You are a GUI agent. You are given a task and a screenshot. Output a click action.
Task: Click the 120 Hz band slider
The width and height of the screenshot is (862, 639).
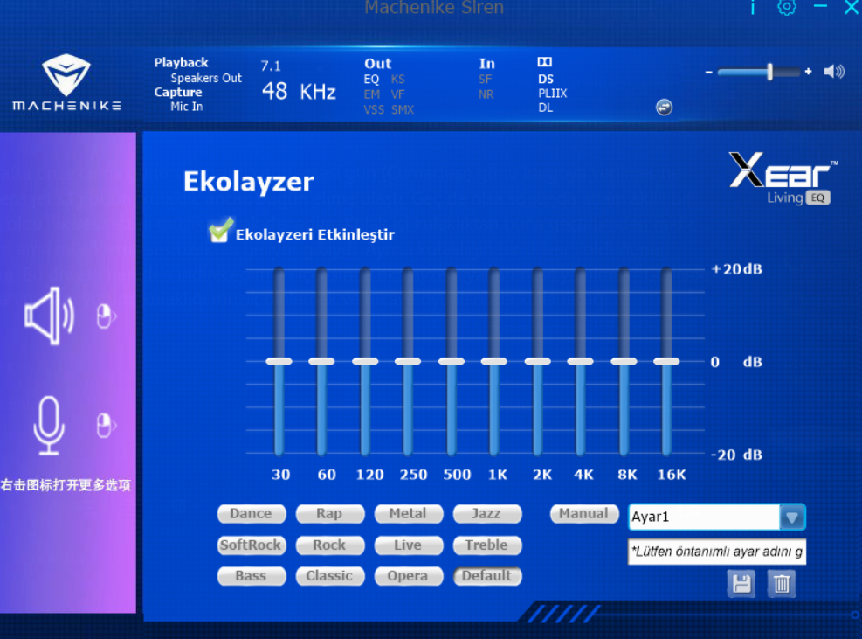(365, 362)
